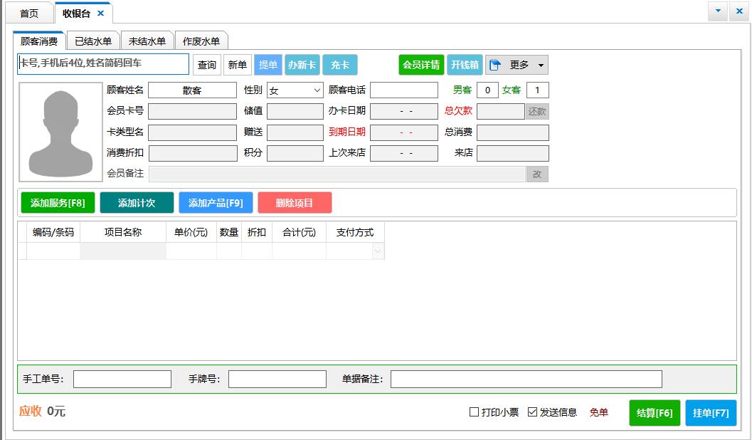Start a new order with 新单
The width and height of the screenshot is (752, 440).
(x=238, y=65)
